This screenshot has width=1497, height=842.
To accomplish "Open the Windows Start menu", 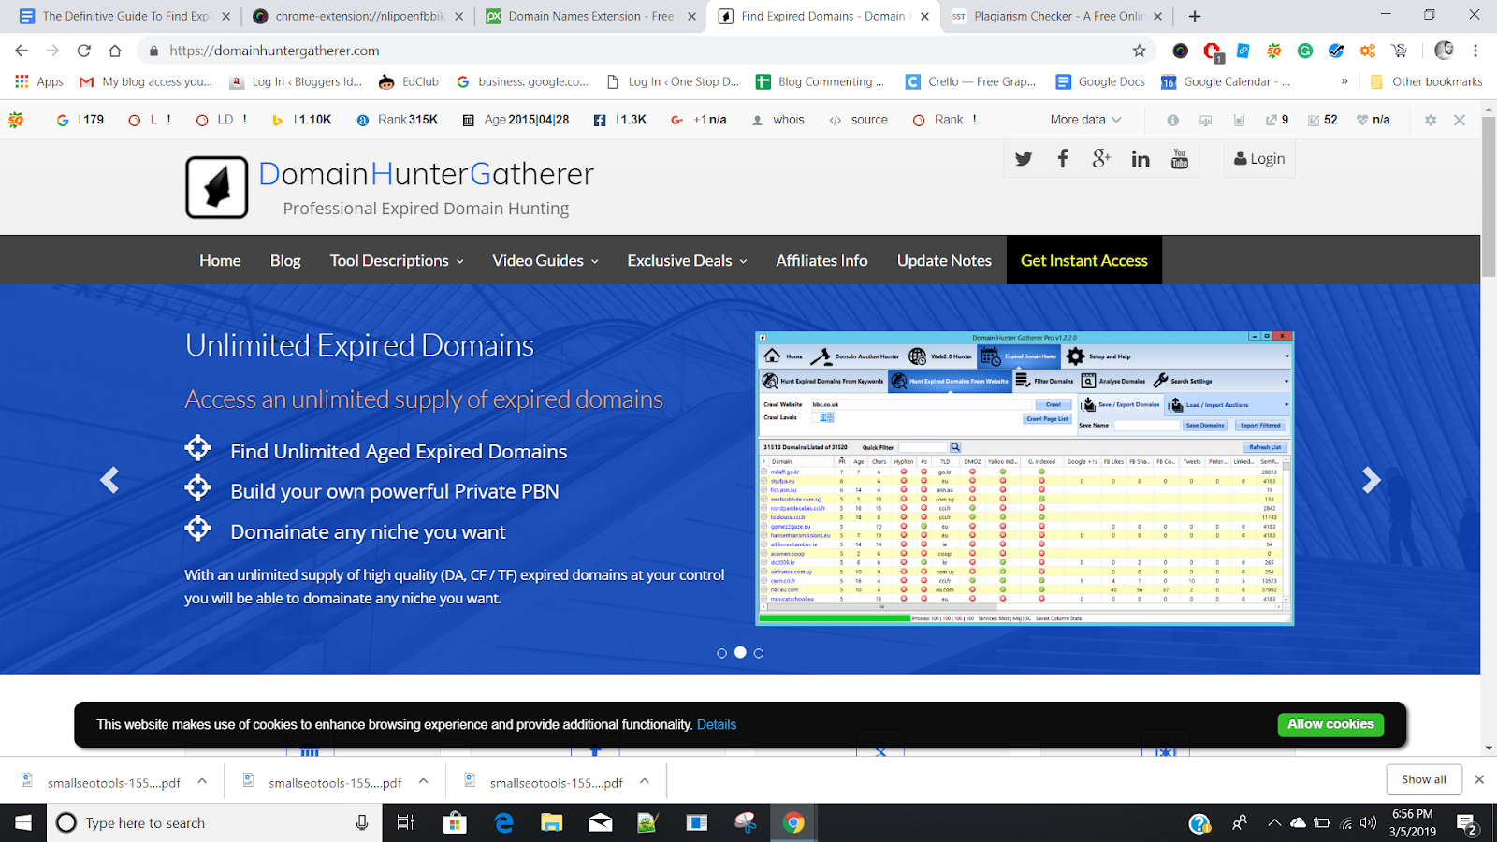I will (23, 822).
